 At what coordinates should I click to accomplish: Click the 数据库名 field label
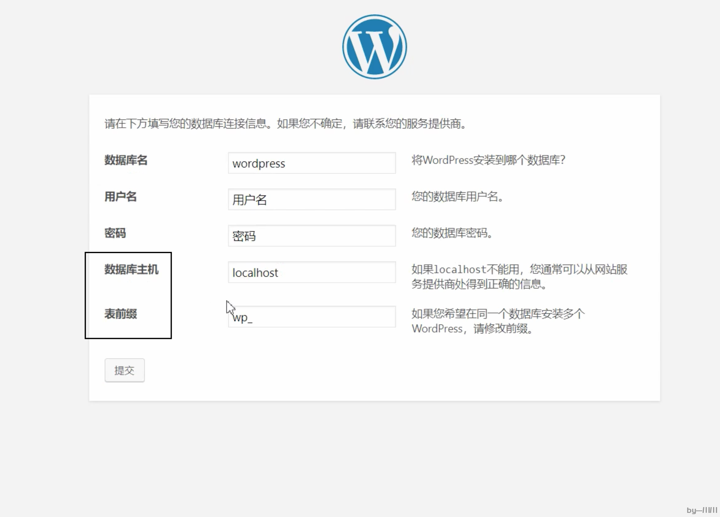coord(126,160)
